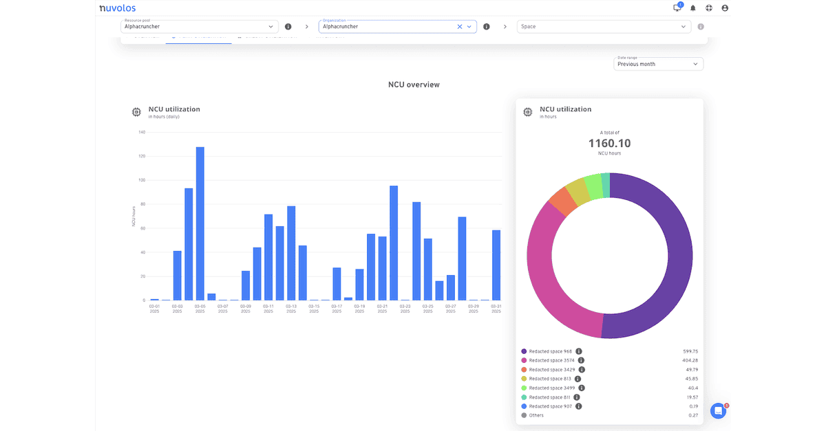Select the Redacted space 813 legend label

tap(550, 379)
